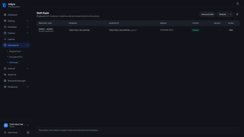Click footer text Menampilkan 1 shift

point(45,130)
